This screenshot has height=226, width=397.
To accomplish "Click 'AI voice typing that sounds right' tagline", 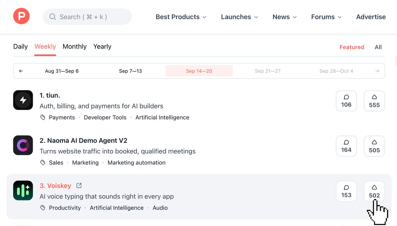I will tap(107, 197).
